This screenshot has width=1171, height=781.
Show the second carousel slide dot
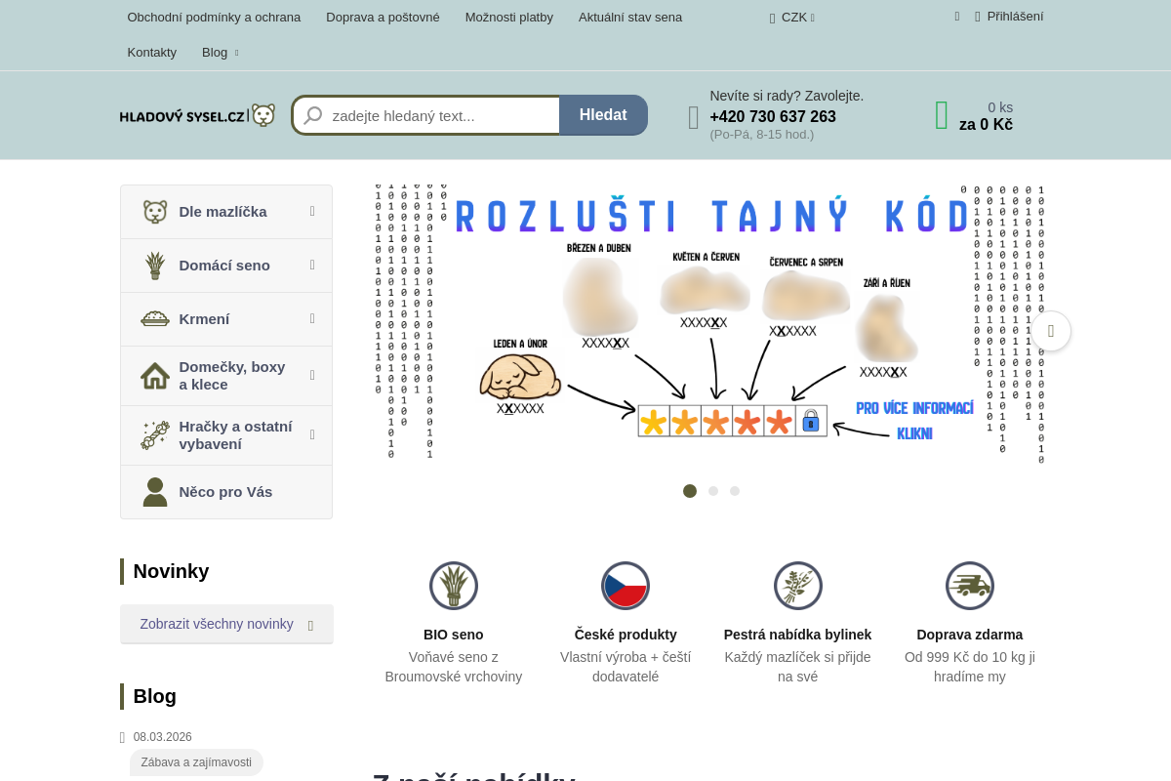pyautogui.click(x=713, y=491)
